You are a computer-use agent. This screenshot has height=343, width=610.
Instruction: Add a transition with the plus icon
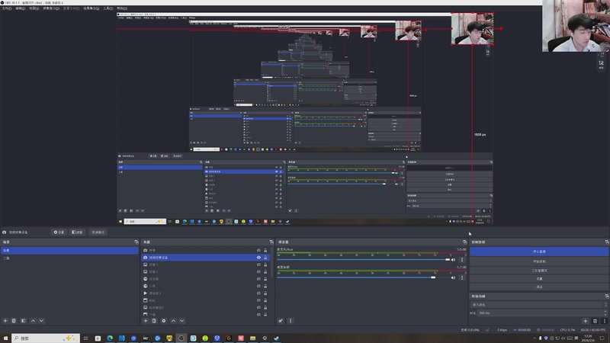585,321
